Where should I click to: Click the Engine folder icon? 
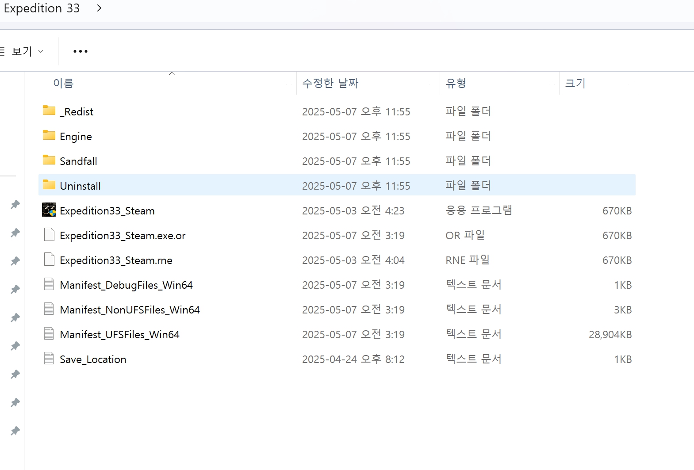[x=49, y=135]
